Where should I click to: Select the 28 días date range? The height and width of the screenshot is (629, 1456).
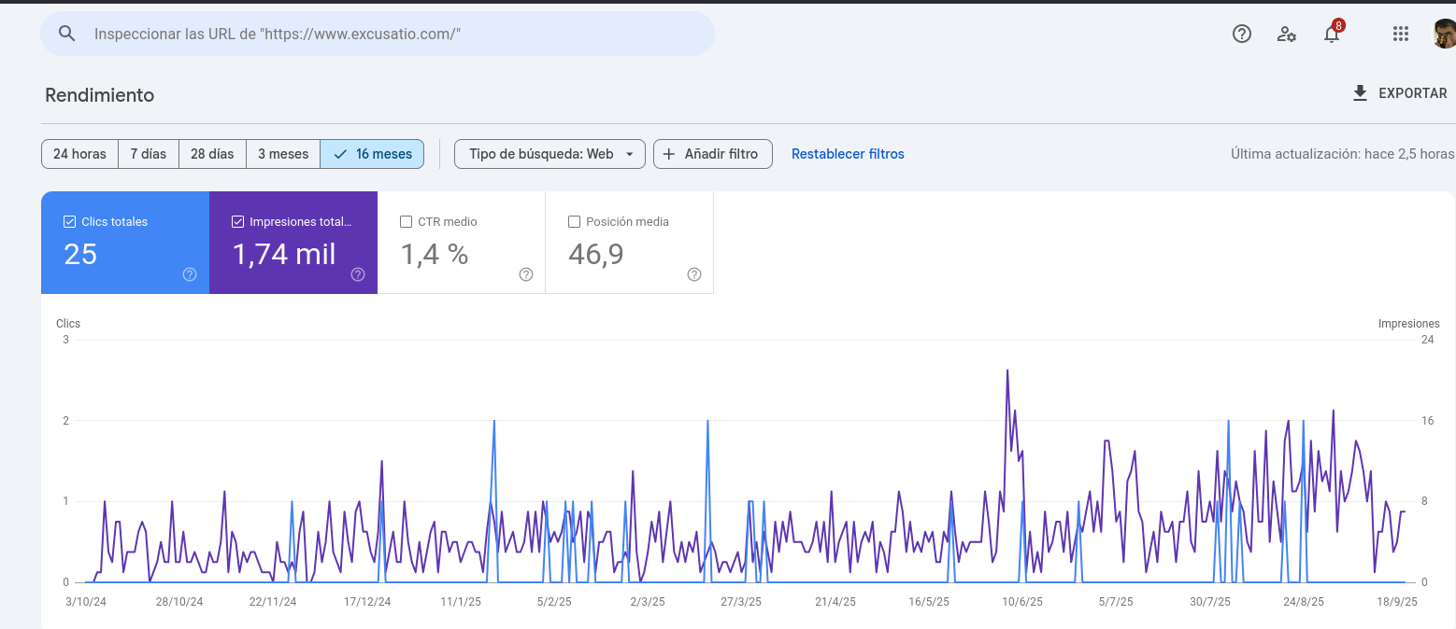pos(212,154)
